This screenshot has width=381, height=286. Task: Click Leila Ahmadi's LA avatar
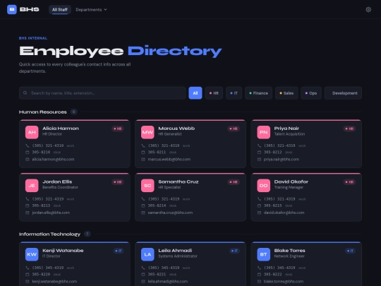coord(147,254)
